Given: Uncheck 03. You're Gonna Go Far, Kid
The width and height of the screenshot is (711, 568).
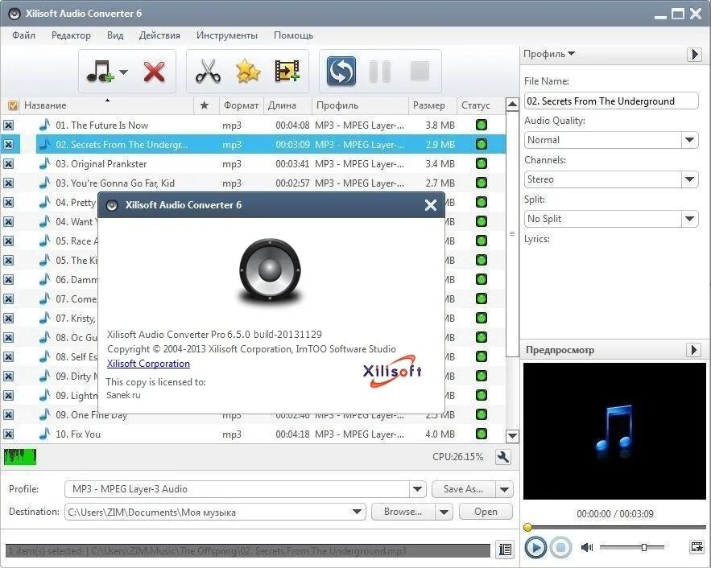Looking at the screenshot, I should coord(9,183).
